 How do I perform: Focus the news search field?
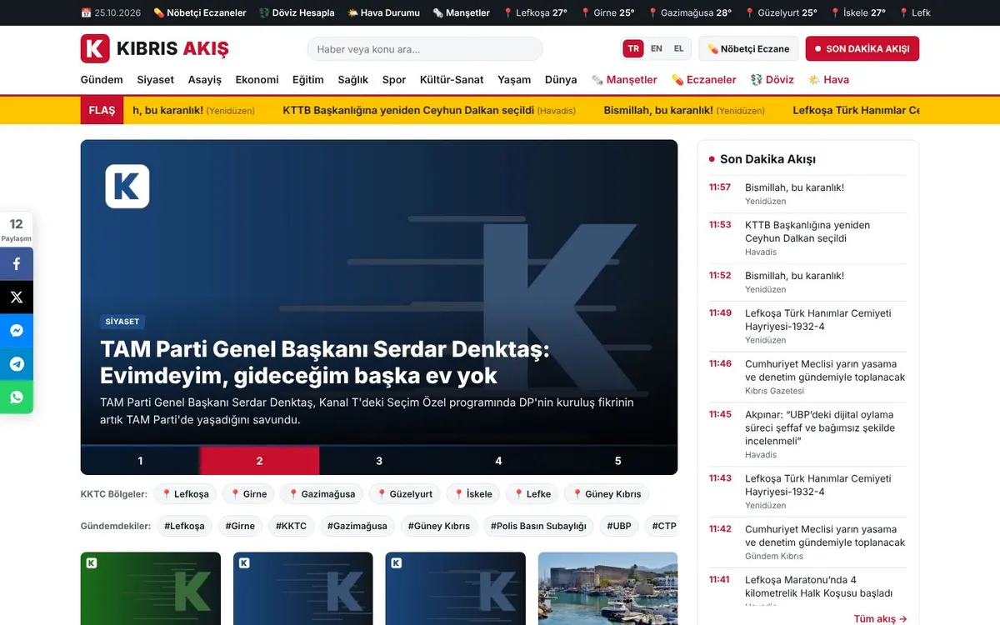pos(425,49)
